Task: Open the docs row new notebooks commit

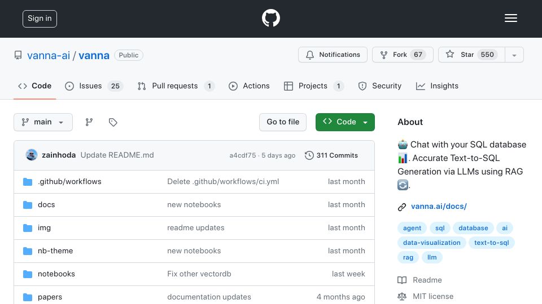Action: pyautogui.click(x=194, y=205)
